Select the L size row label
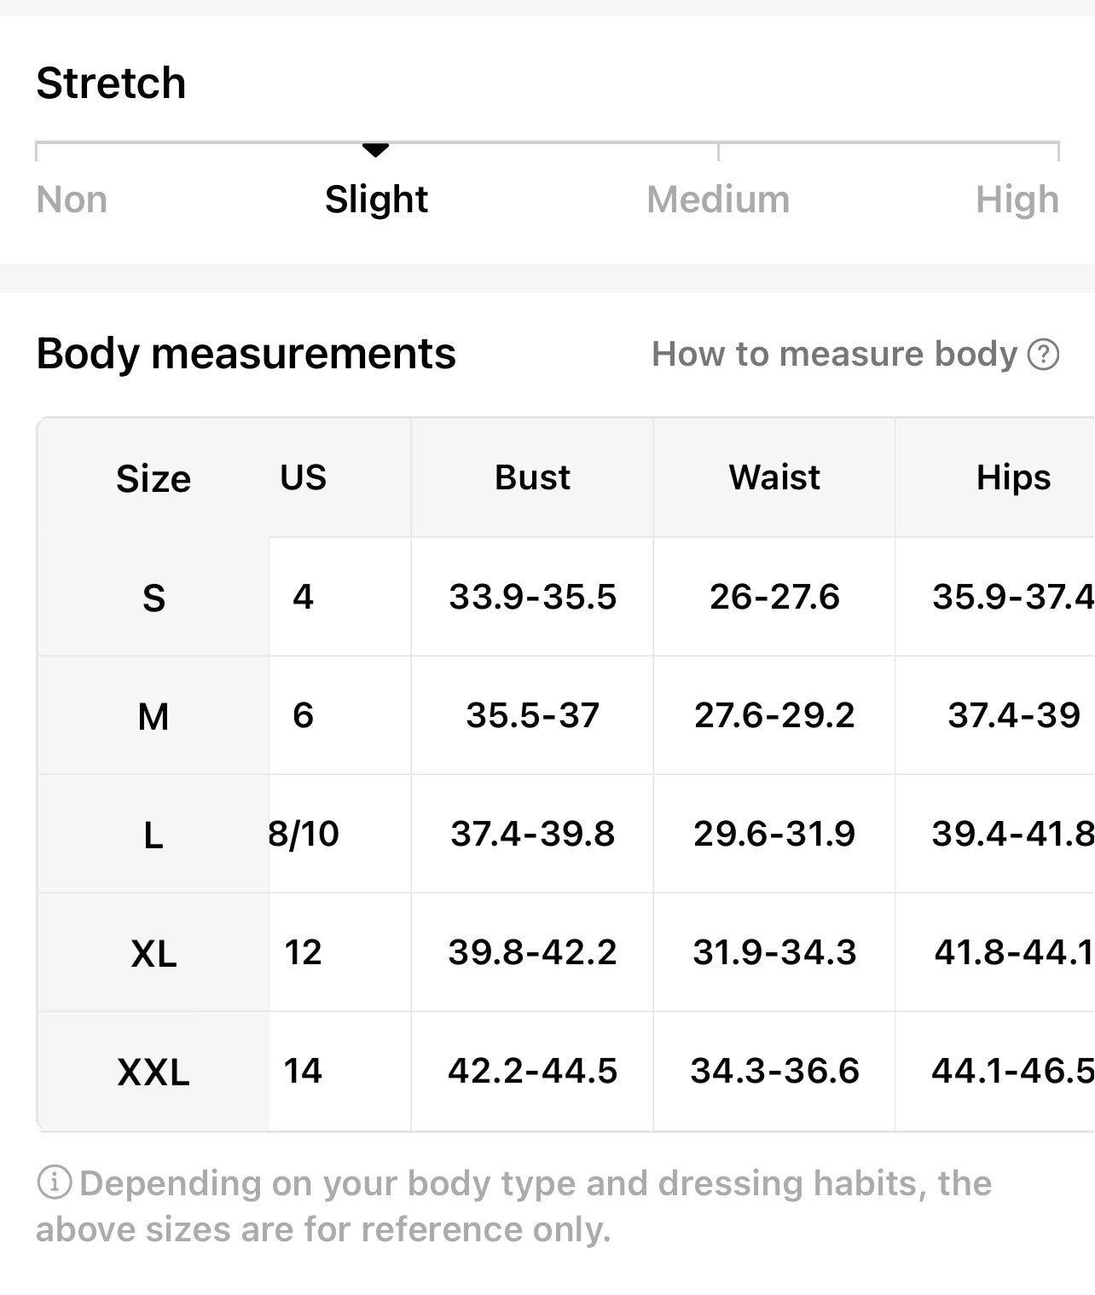The height and width of the screenshot is (1295, 1095). pyautogui.click(x=154, y=835)
